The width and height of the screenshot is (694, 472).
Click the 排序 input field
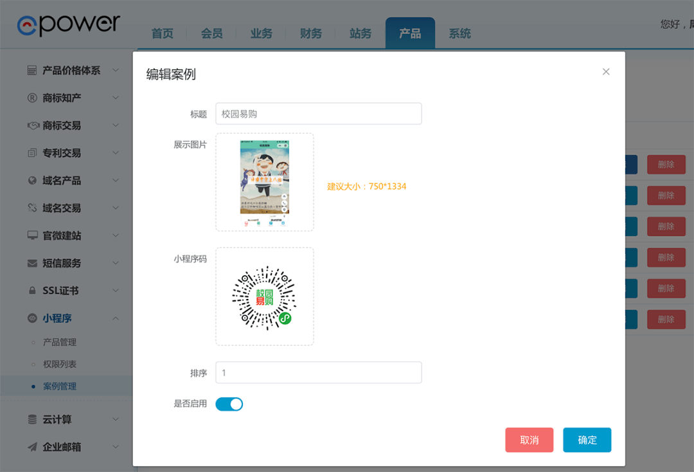(319, 373)
